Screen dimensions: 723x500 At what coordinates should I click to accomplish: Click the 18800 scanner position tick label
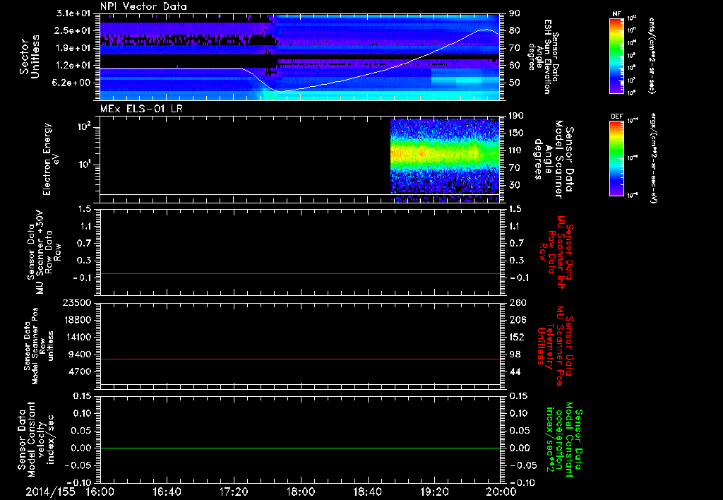point(77,320)
